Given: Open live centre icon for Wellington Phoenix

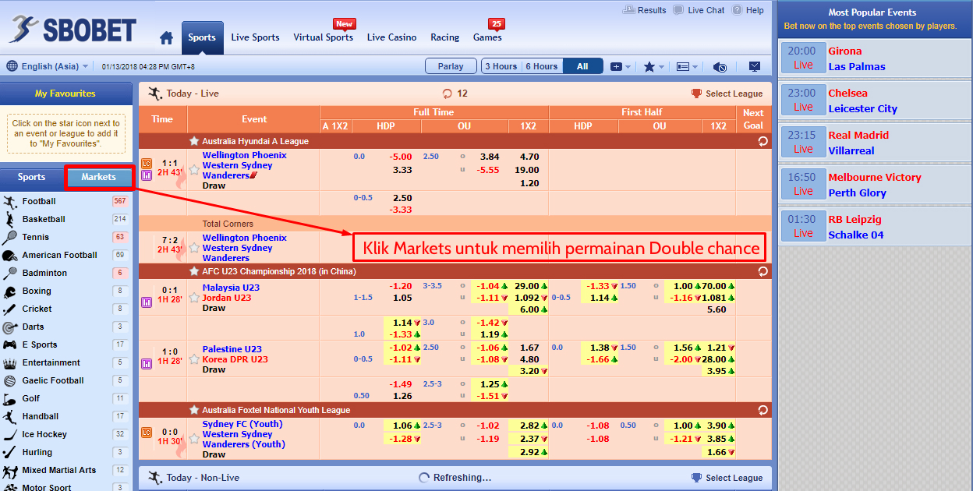Looking at the screenshot, I should click(147, 164).
